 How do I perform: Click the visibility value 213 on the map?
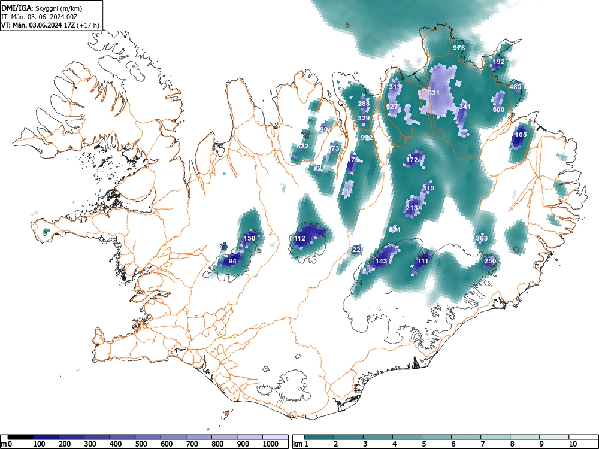pos(412,208)
